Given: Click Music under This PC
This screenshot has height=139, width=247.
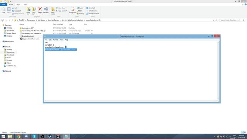Looking at the screenshot, I should 8,58.
